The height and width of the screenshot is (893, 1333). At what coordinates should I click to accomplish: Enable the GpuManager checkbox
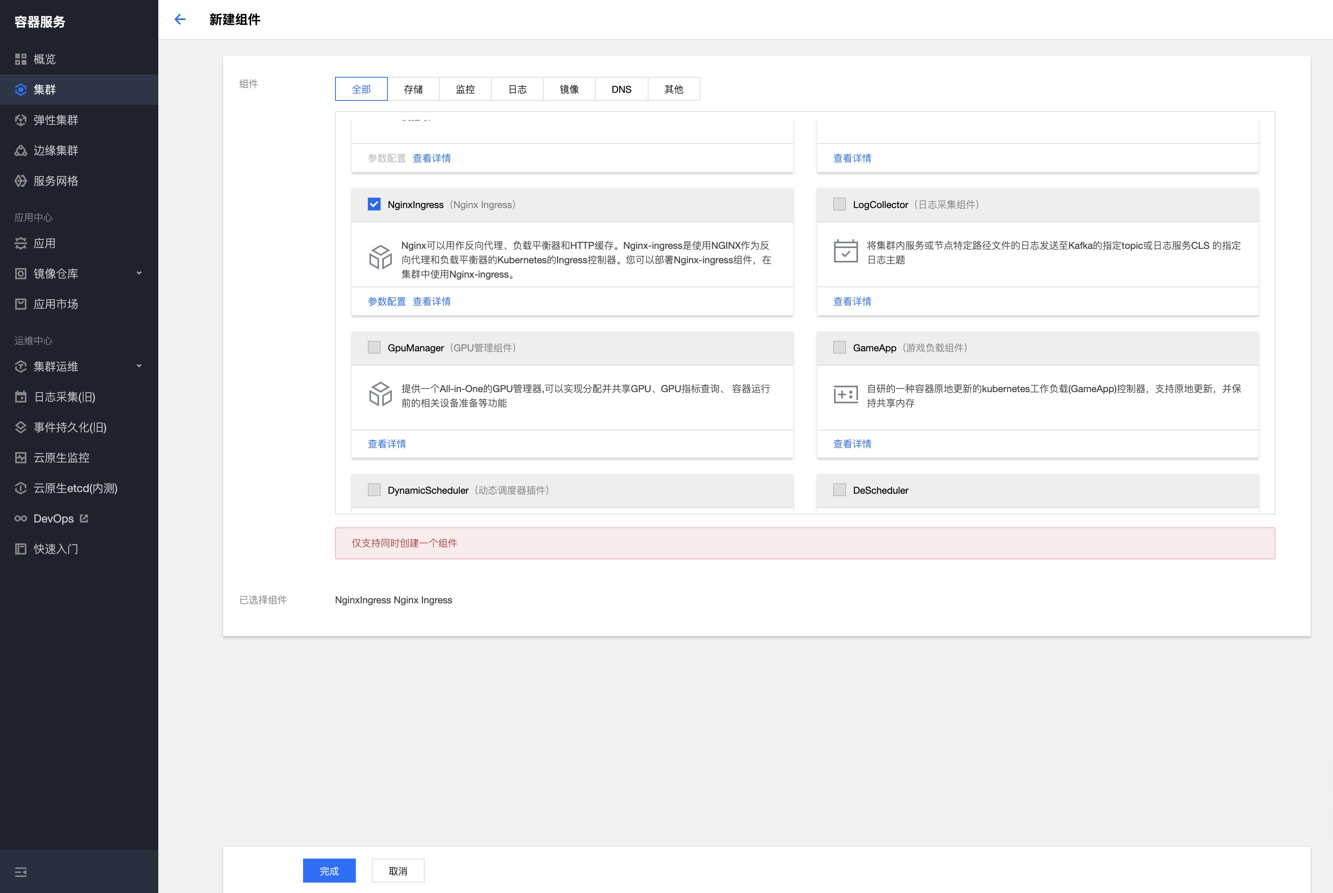[374, 347]
